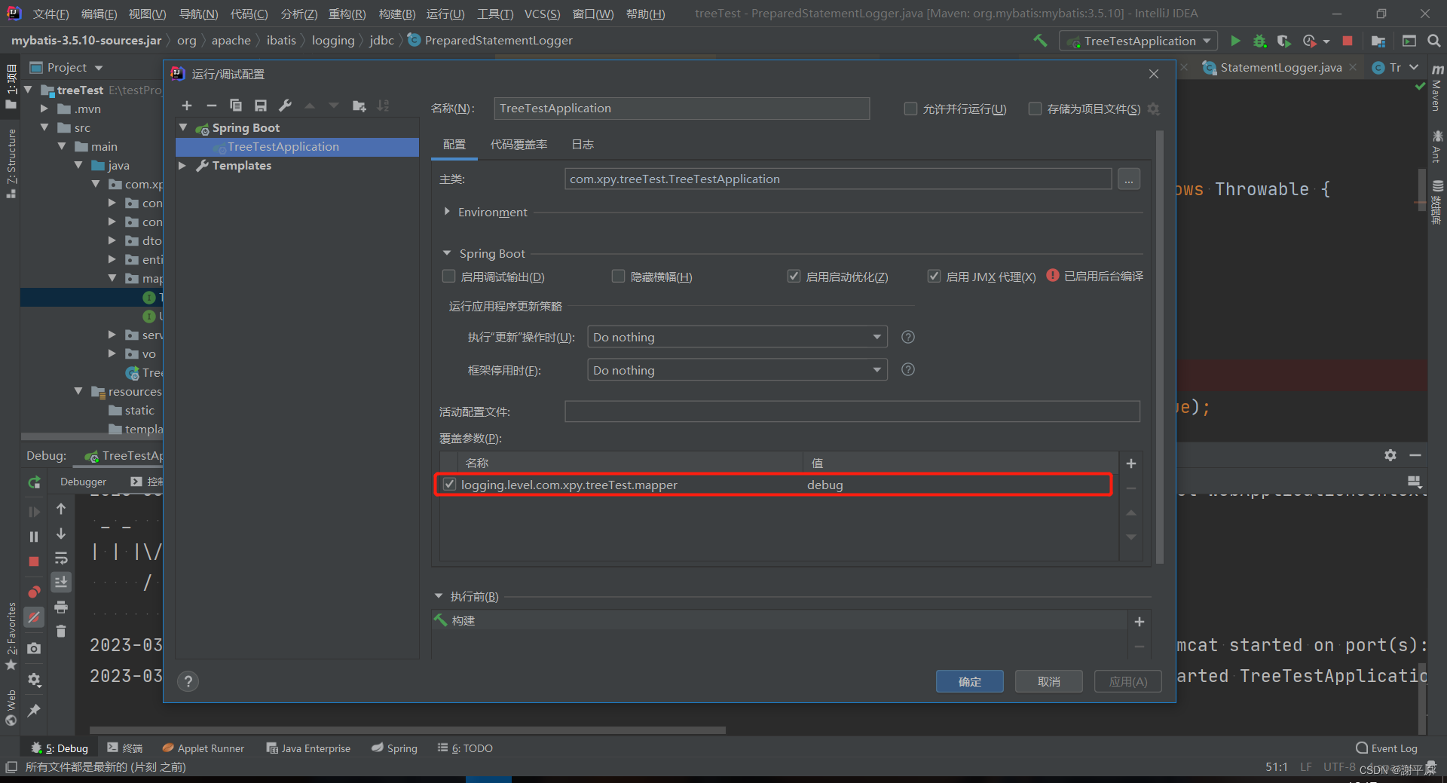Image resolution: width=1447 pixels, height=783 pixels.
Task: Collapse Spring Boot node in config tree
Action: [183, 127]
